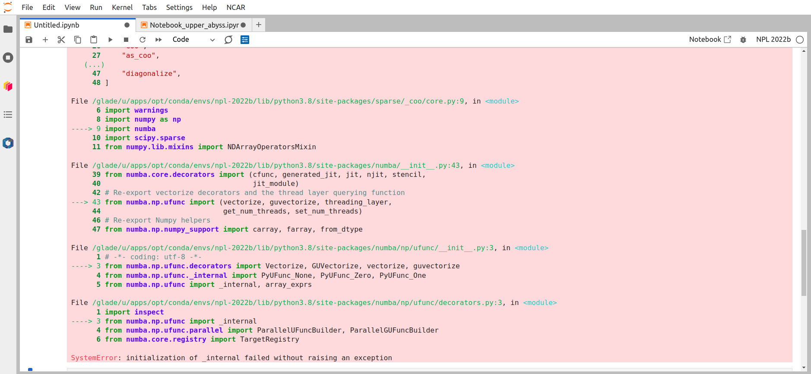Click the "diagonalize" string line
The width and height of the screenshot is (811, 374).
coord(151,74)
